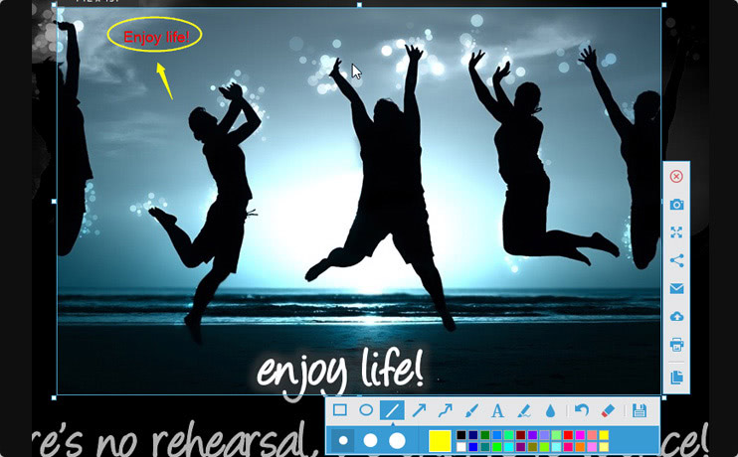The height and width of the screenshot is (457, 738).
Task: Send the screenshot by email icon
Action: click(x=676, y=288)
